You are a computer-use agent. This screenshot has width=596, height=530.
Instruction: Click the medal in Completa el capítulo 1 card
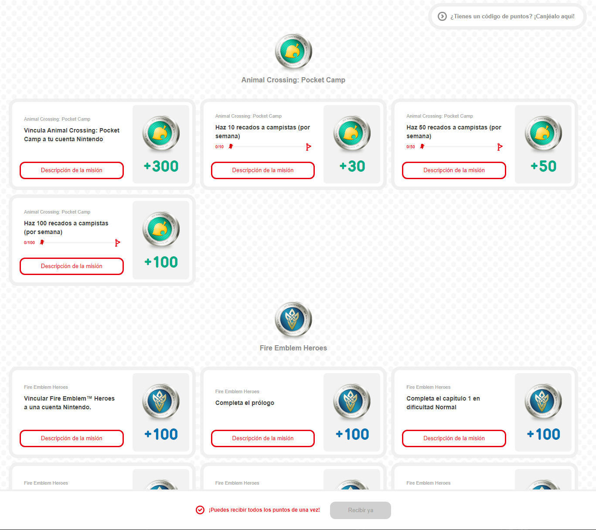543,401
